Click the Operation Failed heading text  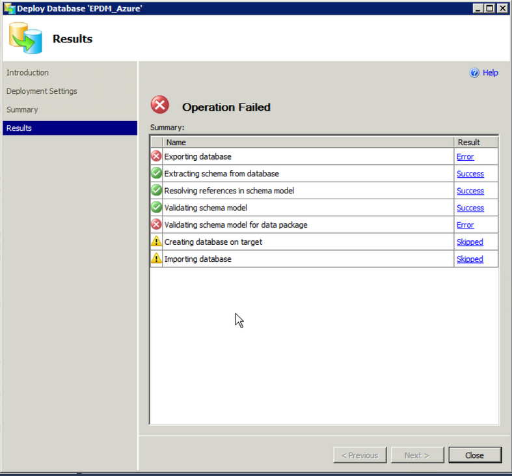click(x=226, y=107)
